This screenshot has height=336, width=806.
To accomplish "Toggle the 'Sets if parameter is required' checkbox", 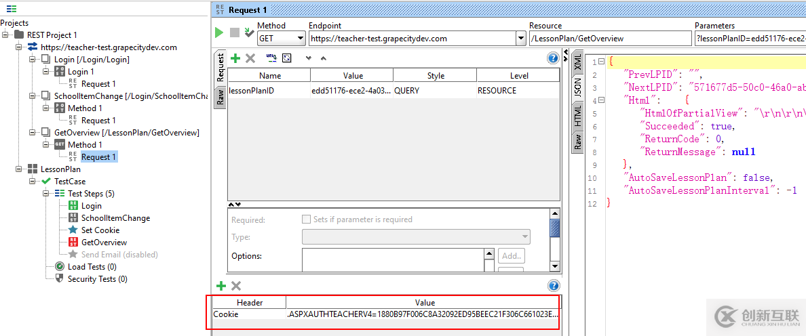I will click(x=306, y=219).
